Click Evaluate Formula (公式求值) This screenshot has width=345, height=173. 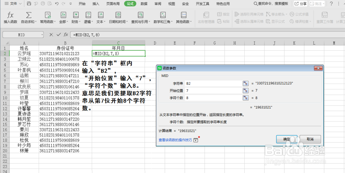click(299, 14)
